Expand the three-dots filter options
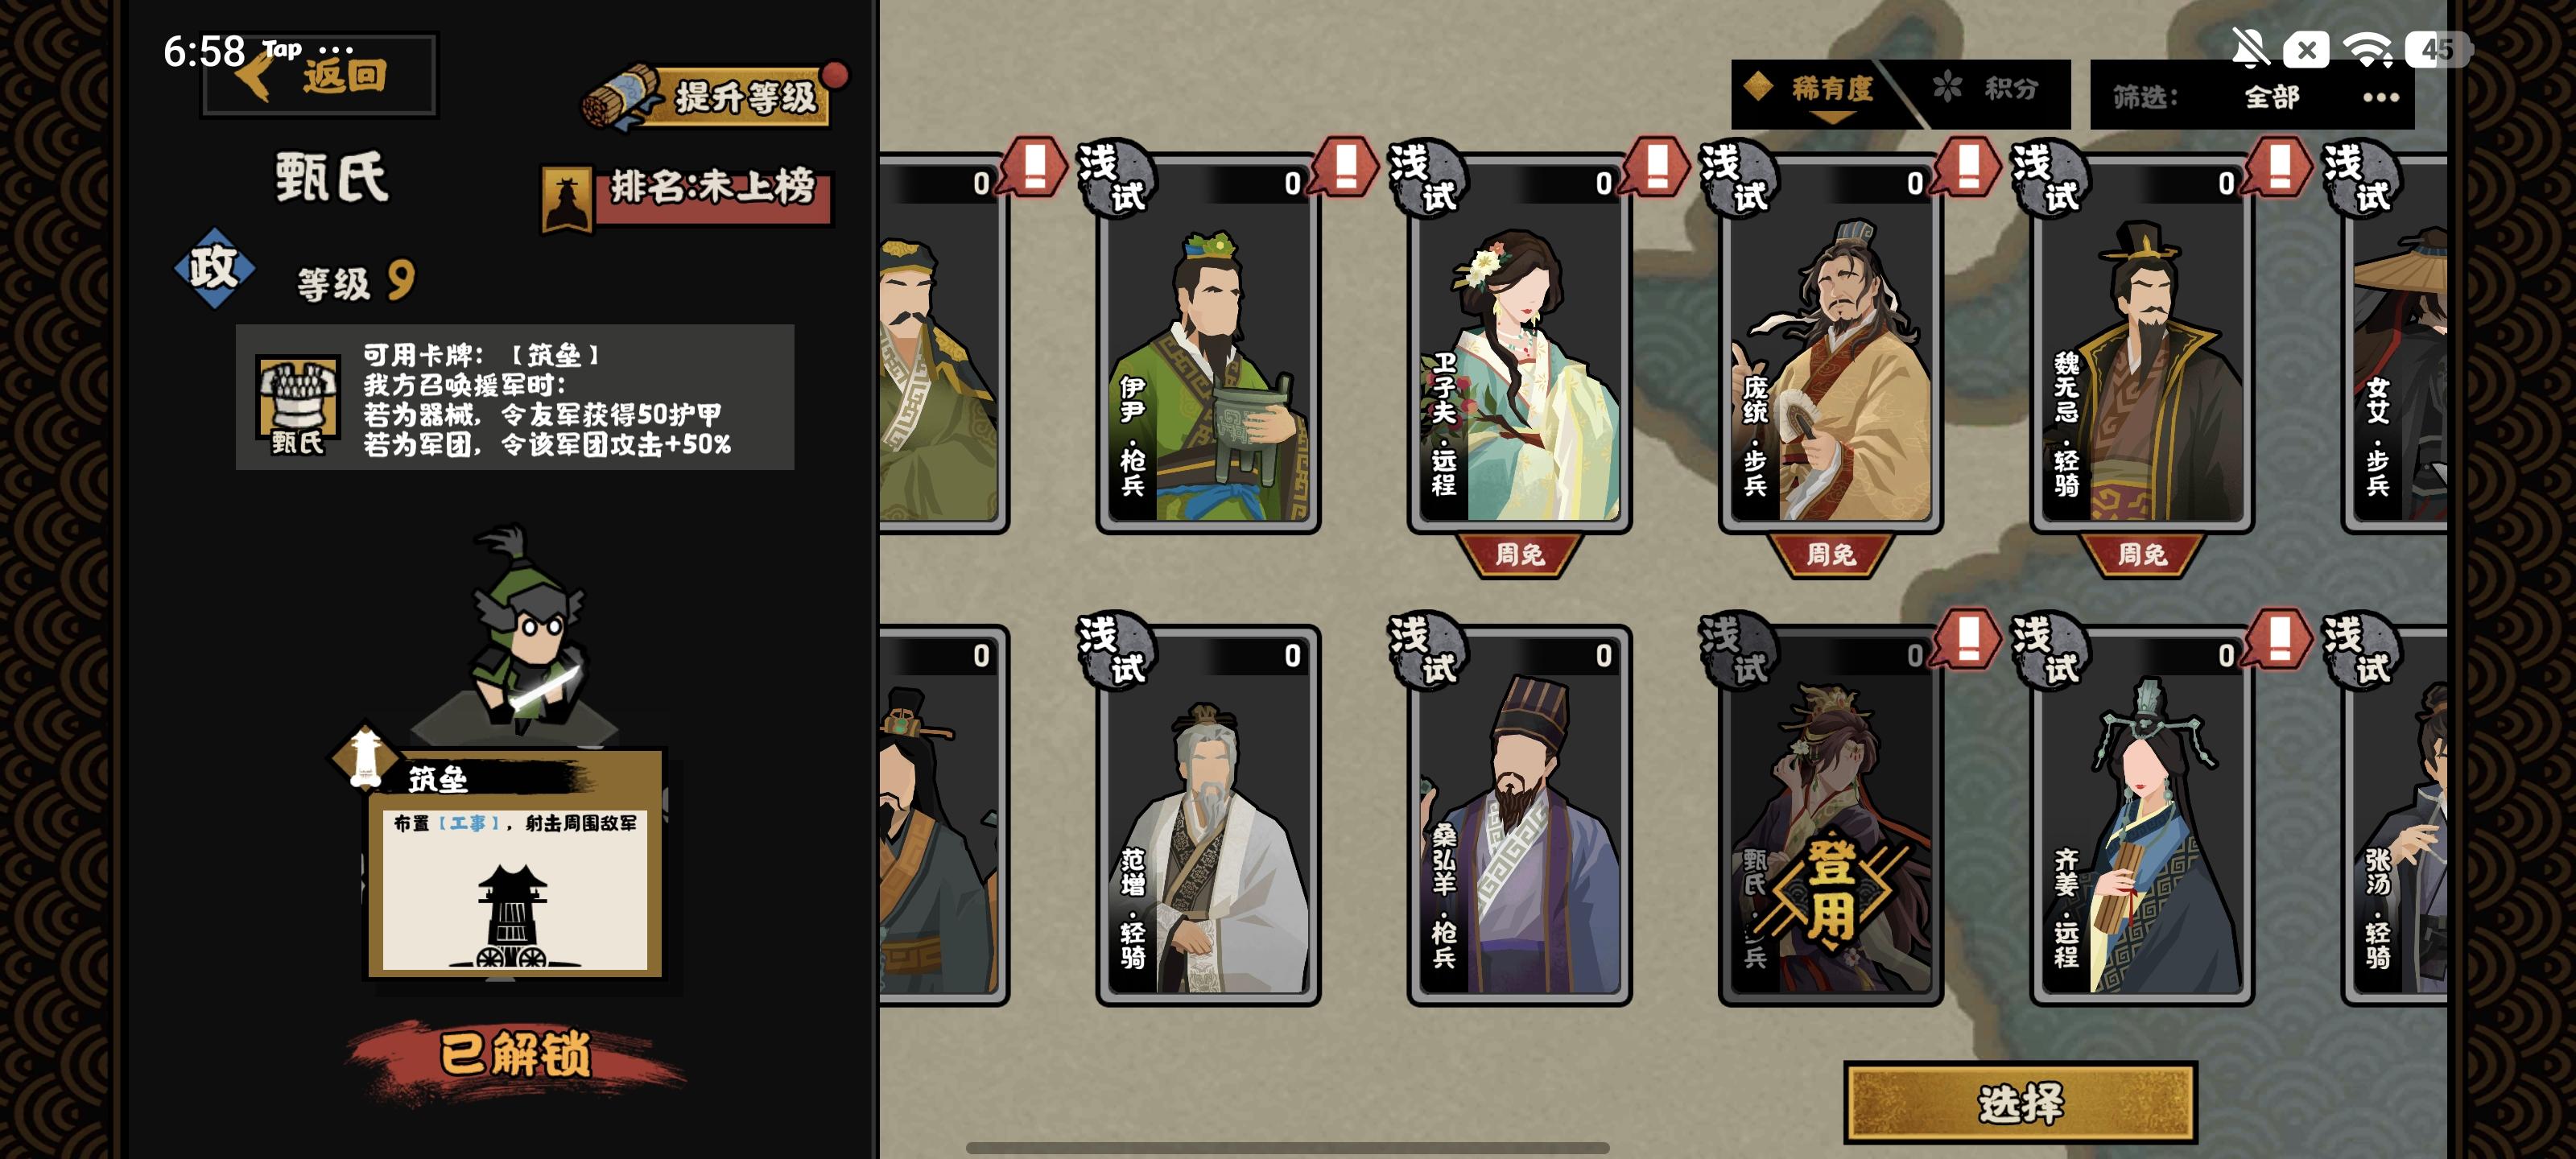This screenshot has height=1159, width=2576. coord(2380,97)
